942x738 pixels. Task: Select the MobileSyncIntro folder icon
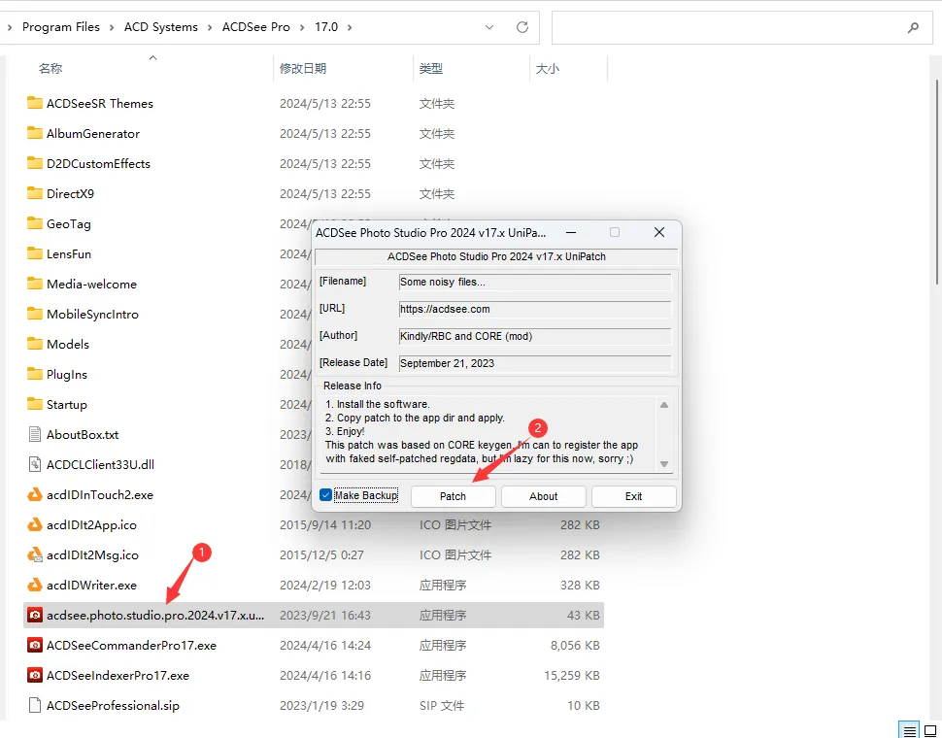tap(35, 314)
